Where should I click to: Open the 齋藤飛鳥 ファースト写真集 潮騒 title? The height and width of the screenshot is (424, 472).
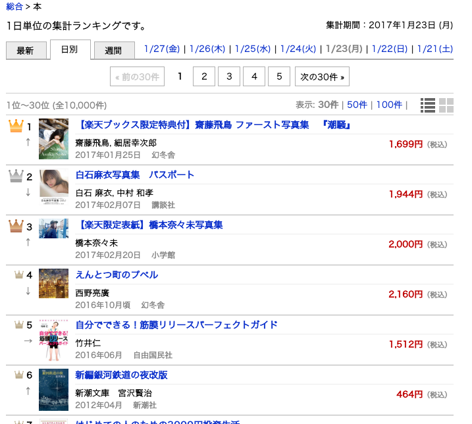[213, 124]
